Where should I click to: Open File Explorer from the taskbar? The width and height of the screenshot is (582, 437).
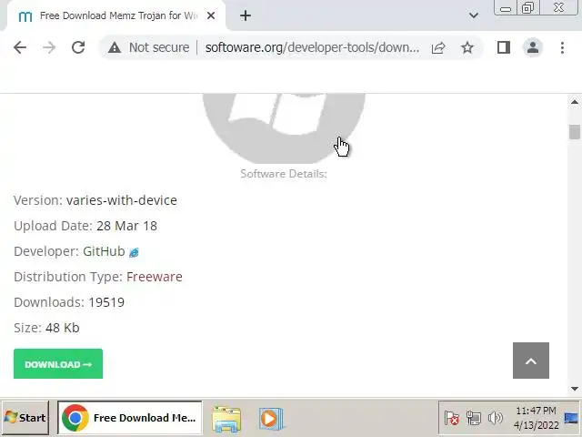(x=226, y=419)
